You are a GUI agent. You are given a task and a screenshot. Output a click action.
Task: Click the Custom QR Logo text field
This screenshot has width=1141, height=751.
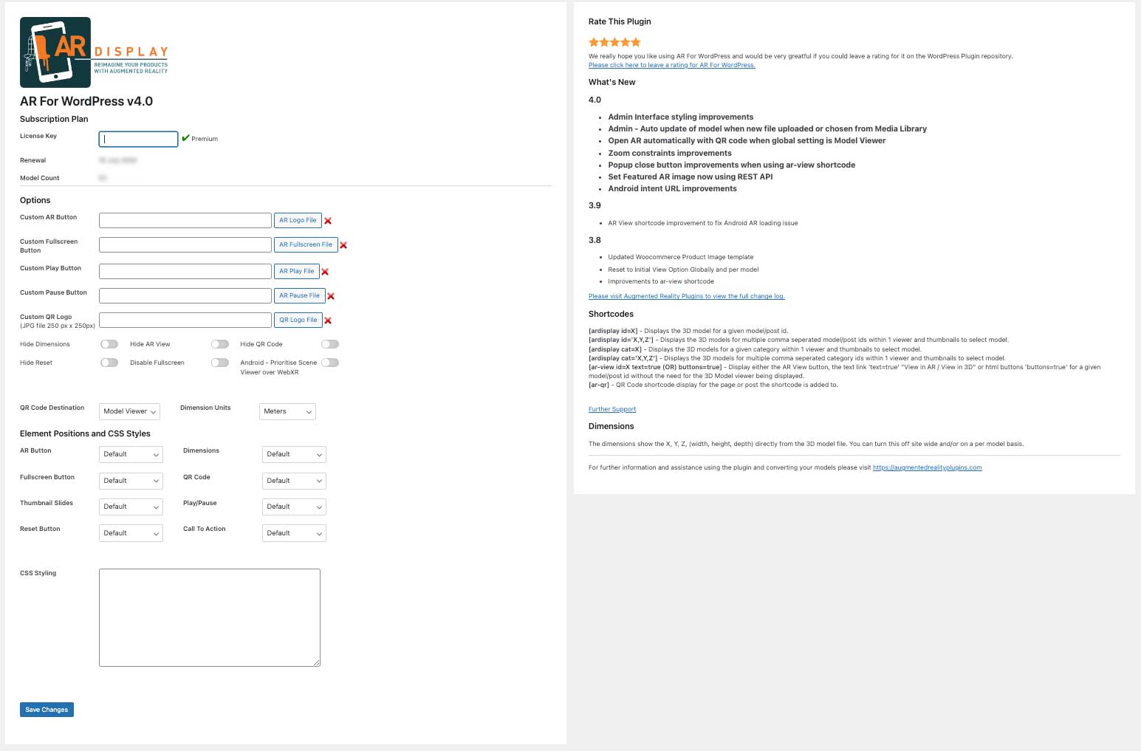[x=185, y=320]
